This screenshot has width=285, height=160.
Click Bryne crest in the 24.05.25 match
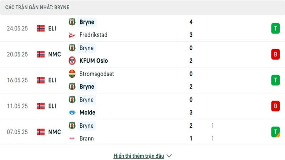tap(72, 22)
